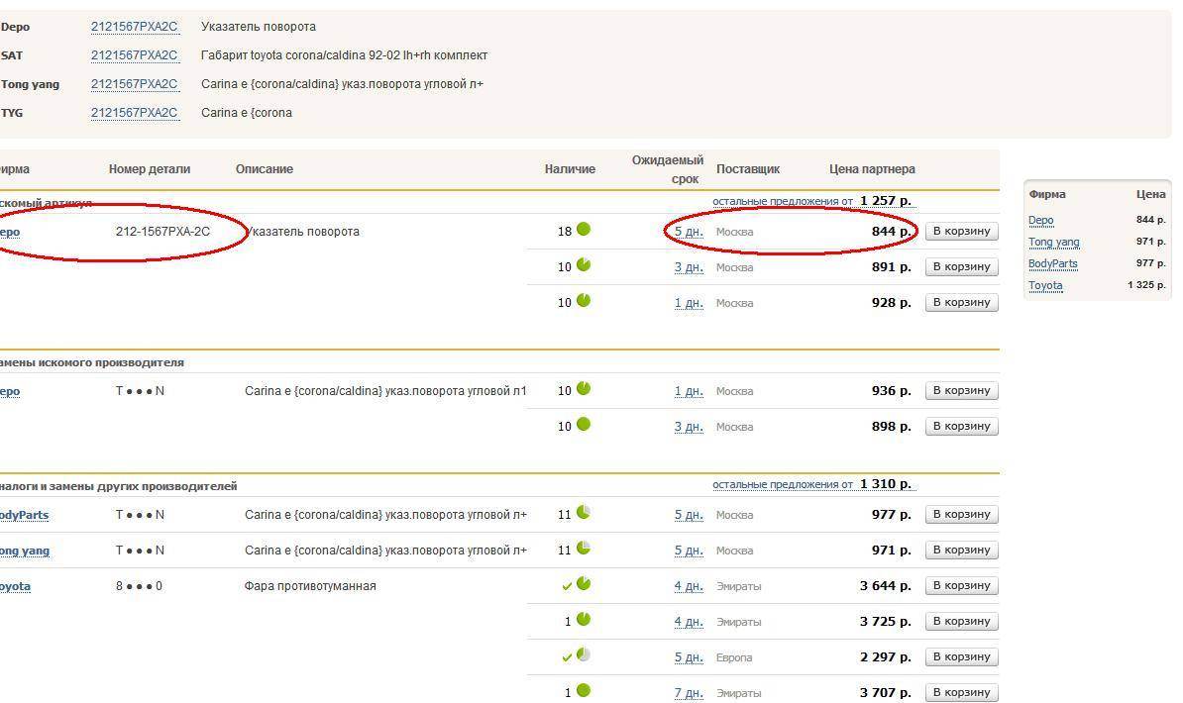Click availability icon in 936 р. row

tap(584, 389)
